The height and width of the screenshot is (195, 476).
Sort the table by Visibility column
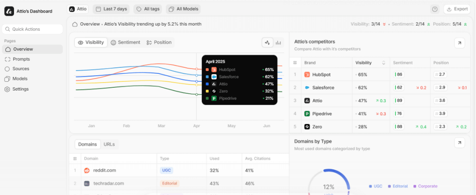point(383,63)
